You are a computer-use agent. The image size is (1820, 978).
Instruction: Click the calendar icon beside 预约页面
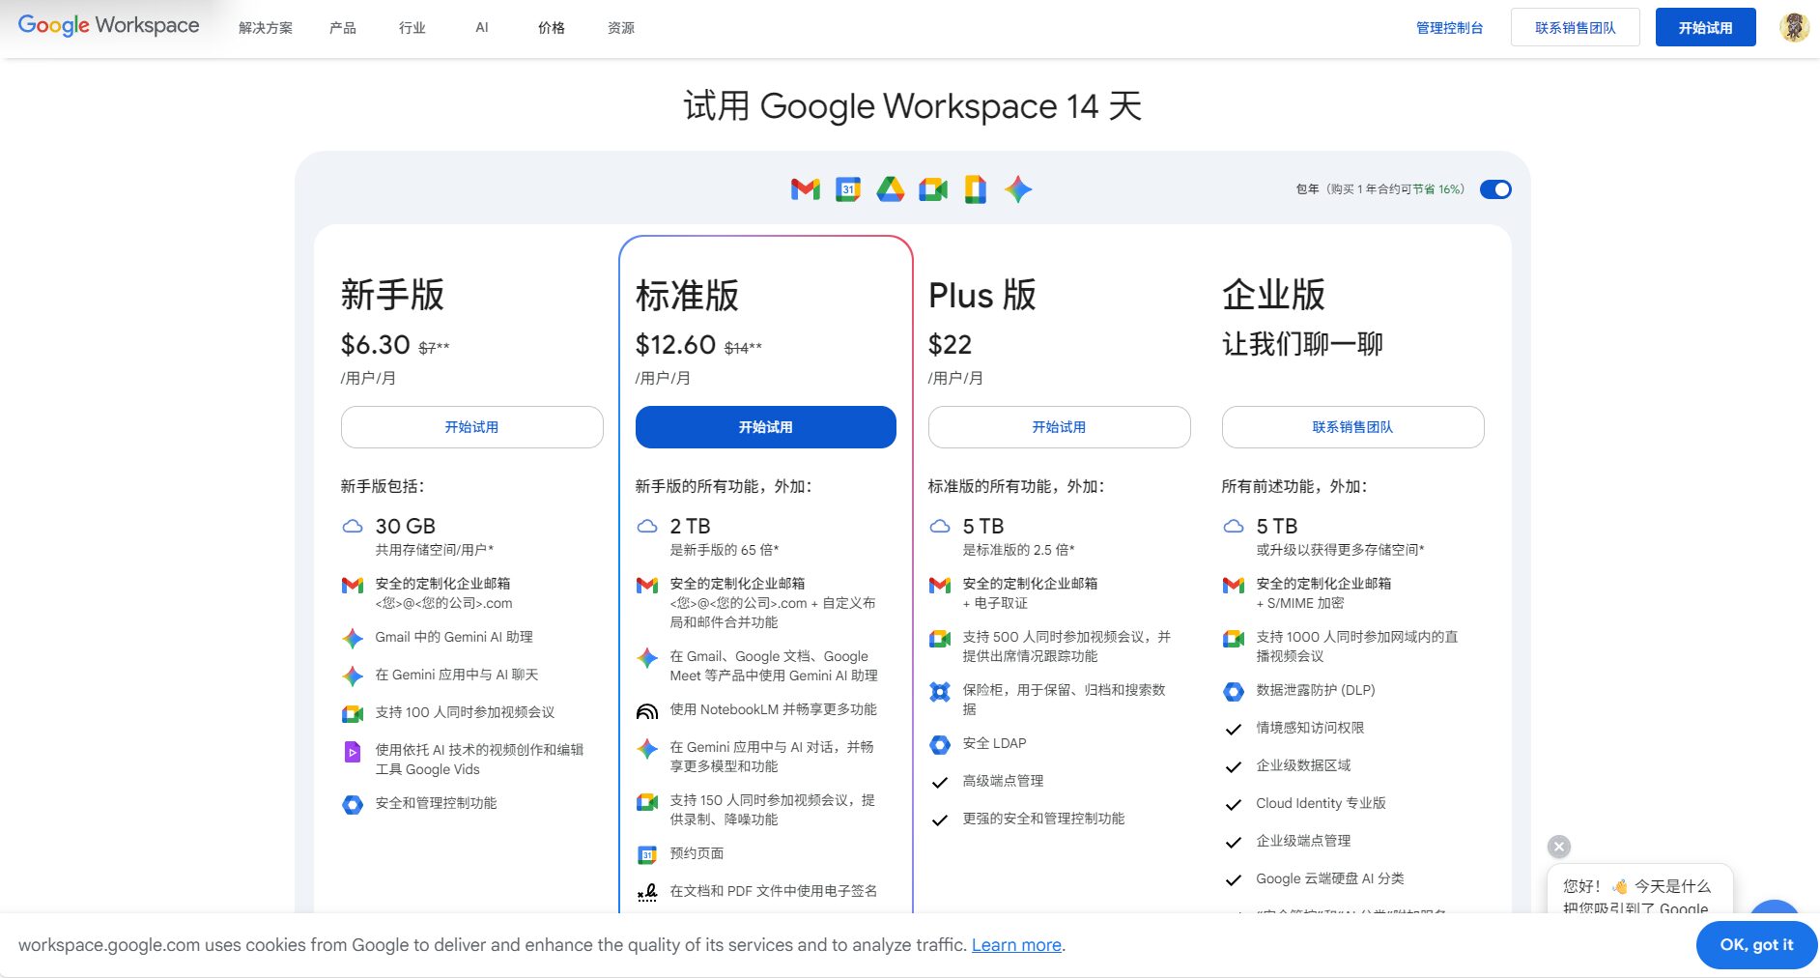coord(647,854)
